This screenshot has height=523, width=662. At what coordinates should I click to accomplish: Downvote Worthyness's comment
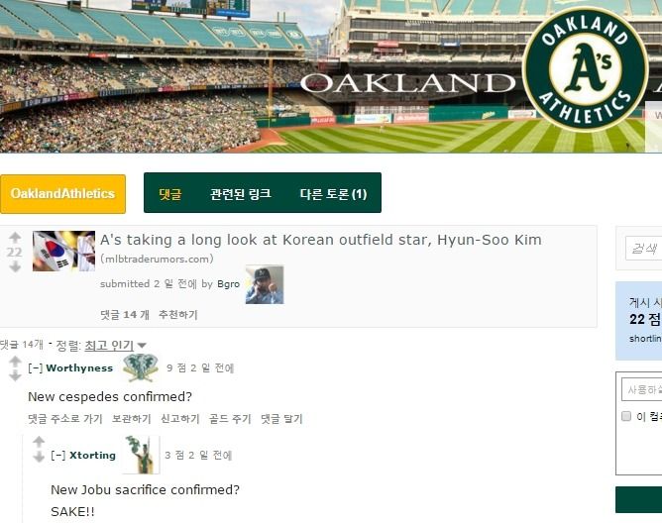coord(15,375)
